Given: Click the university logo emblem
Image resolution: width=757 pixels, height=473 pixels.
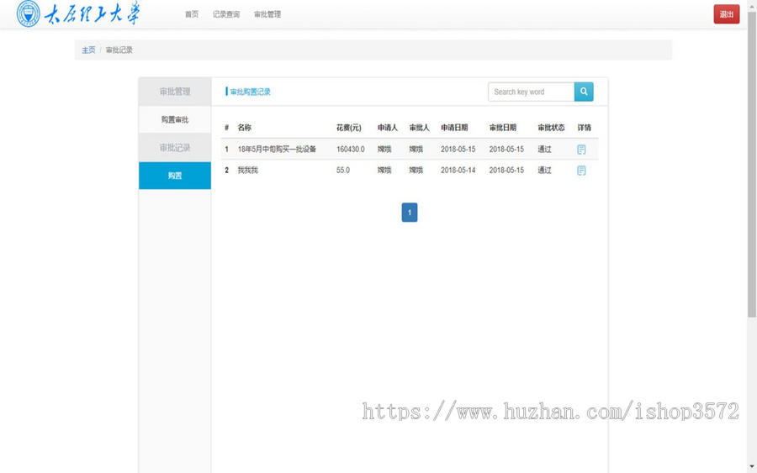Looking at the screenshot, I should tap(29, 13).
